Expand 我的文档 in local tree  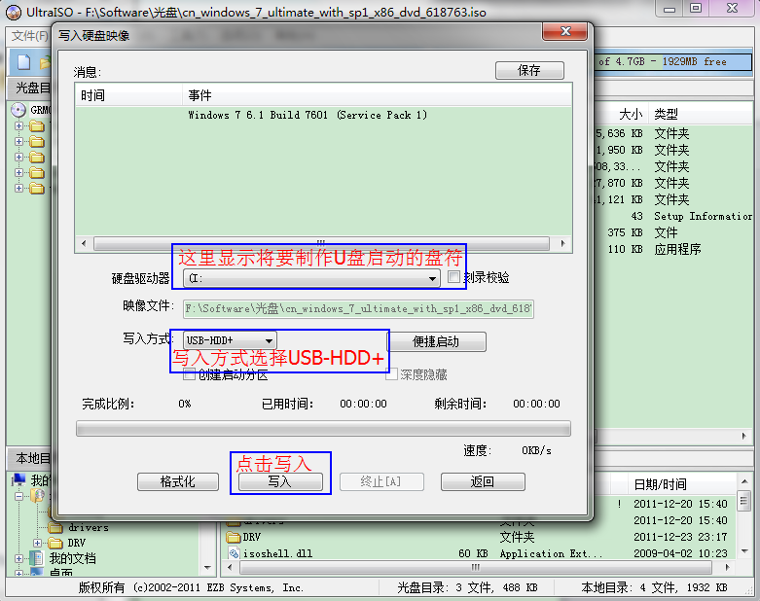click(18, 558)
